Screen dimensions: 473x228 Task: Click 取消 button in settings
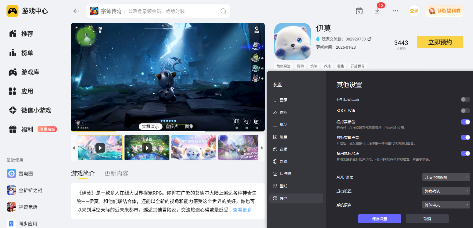[427, 219]
